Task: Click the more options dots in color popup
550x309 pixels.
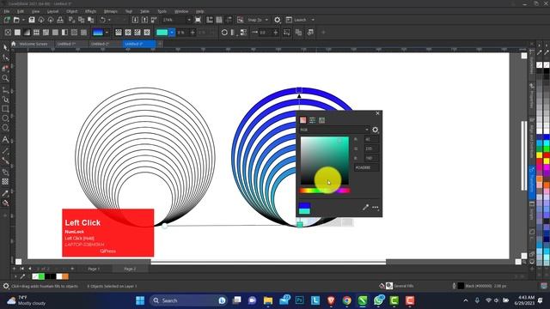Action: pyautogui.click(x=376, y=208)
